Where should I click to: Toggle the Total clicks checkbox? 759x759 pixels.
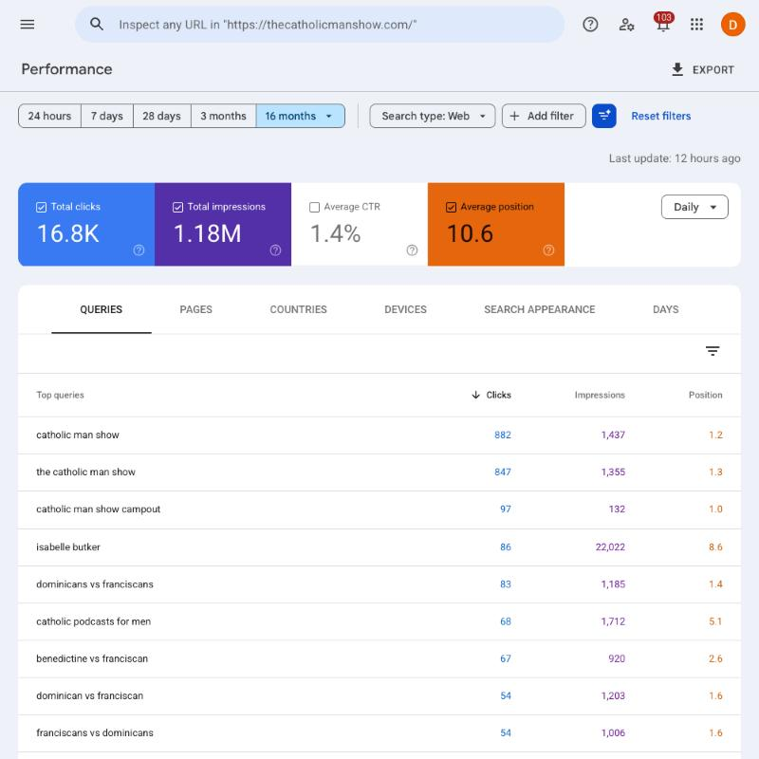click(x=41, y=207)
